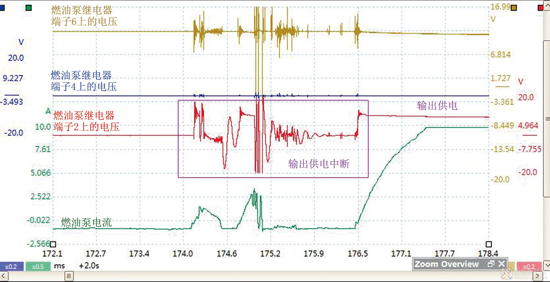Click the horizontal scrollbar right arrow
This screenshot has height=282, width=550.
(538, 276)
